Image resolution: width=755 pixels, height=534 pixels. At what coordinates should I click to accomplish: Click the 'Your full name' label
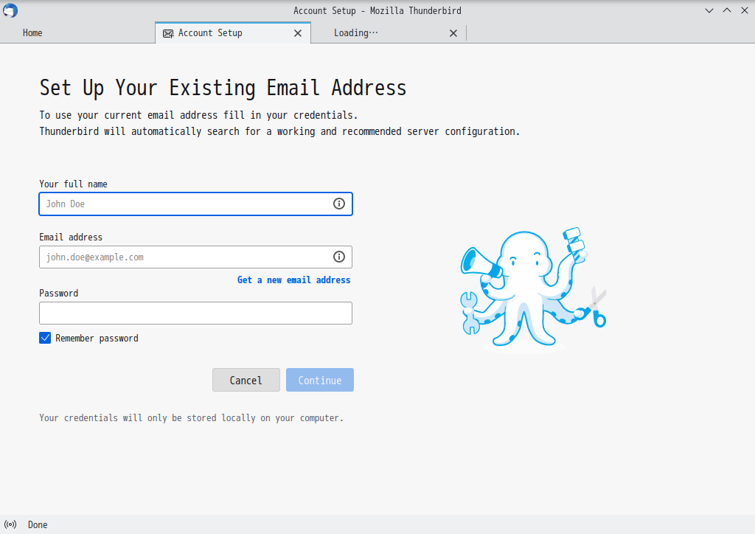73,184
